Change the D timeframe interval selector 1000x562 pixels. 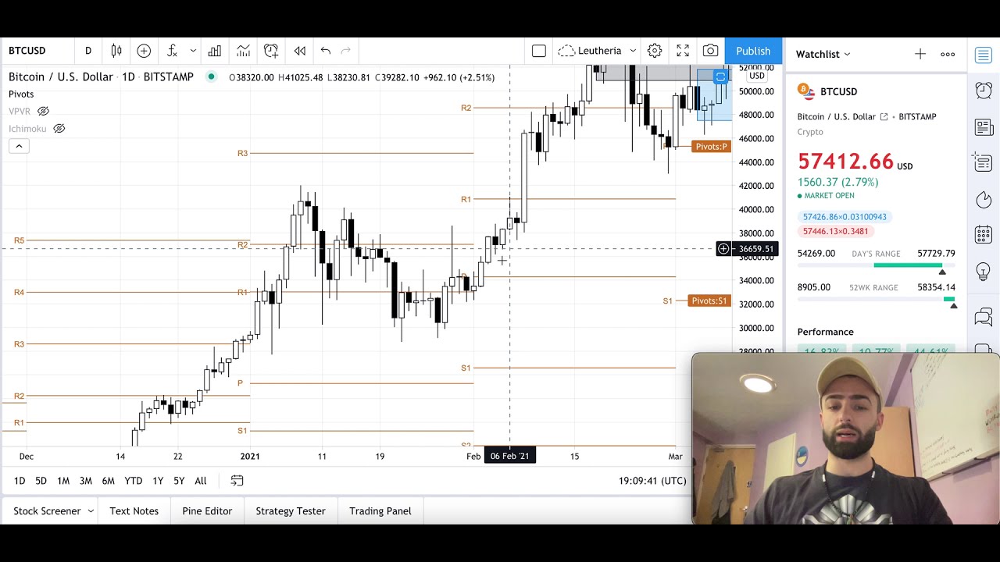click(88, 51)
